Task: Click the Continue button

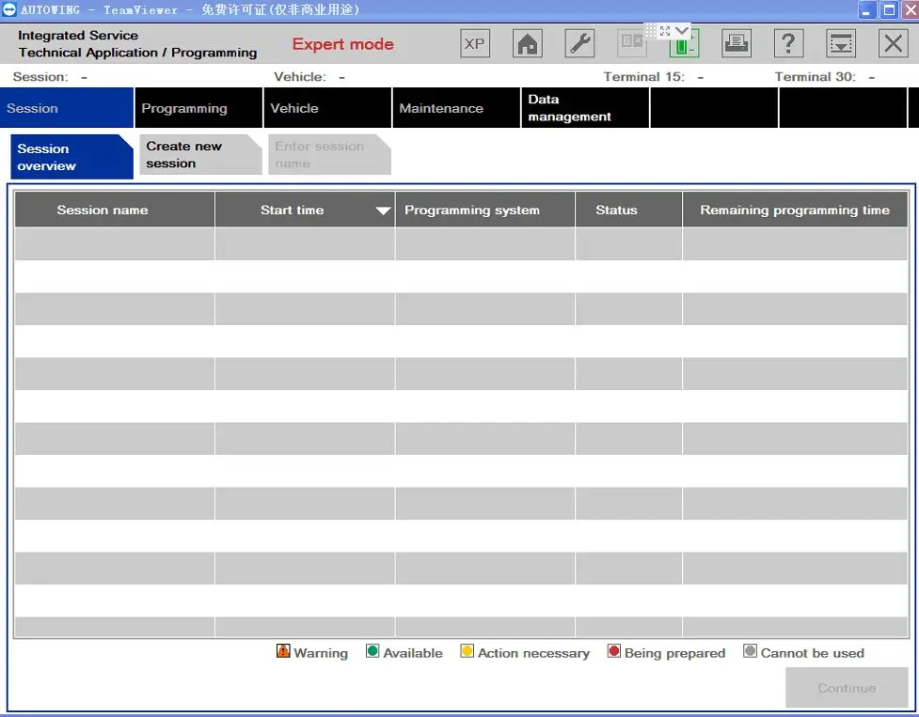Action: (x=847, y=688)
